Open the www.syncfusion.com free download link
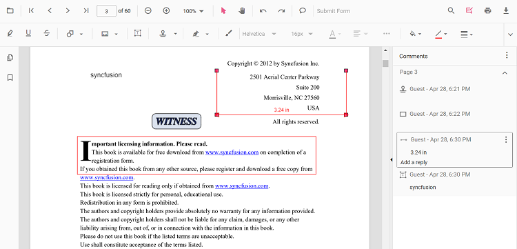This screenshot has width=517, height=249. (x=232, y=152)
